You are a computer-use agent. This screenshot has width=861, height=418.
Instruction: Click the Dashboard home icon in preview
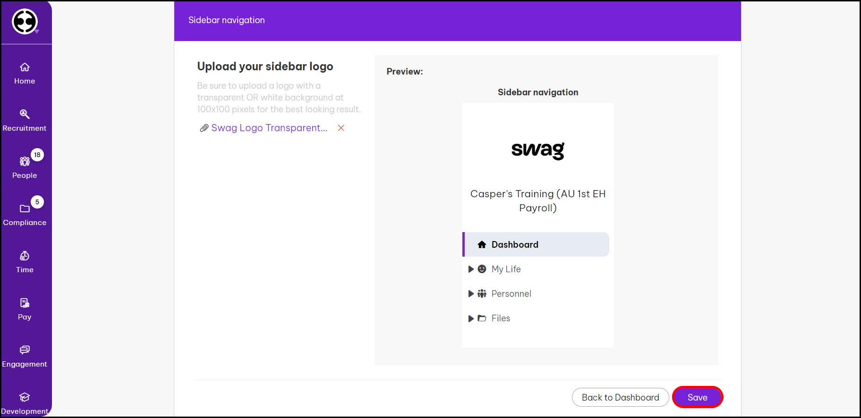point(482,244)
